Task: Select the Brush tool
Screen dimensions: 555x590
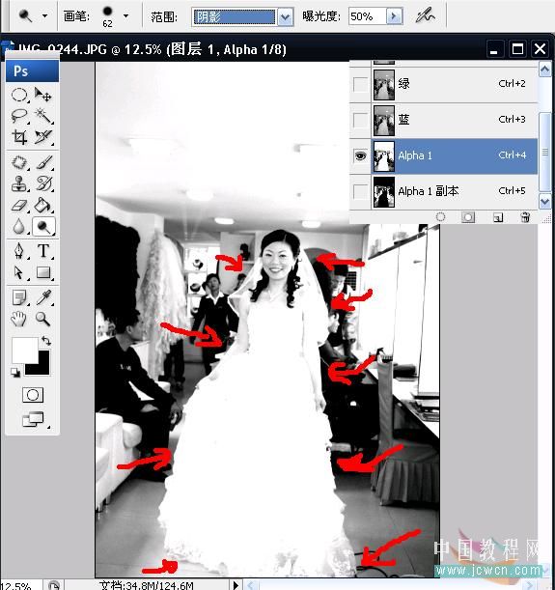Action: 43,162
